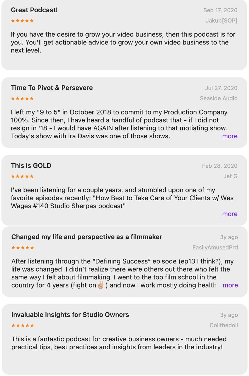Click the victory hand emoji in review
Viewport: 249px width, 376px height.
(101, 285)
